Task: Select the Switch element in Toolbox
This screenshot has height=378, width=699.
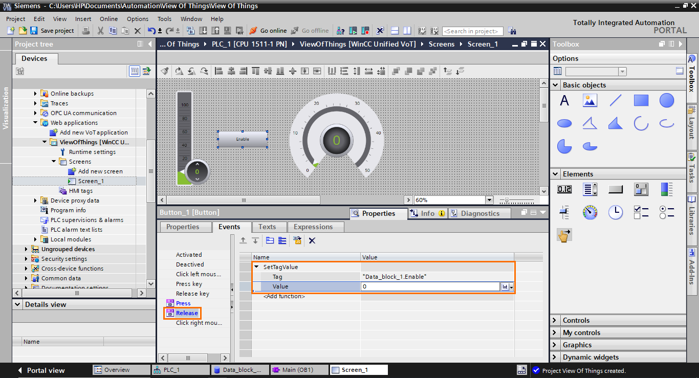Action: point(641,189)
